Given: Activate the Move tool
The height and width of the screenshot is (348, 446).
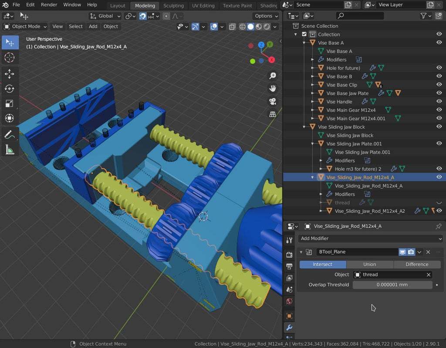Looking at the screenshot, I should point(10,74).
